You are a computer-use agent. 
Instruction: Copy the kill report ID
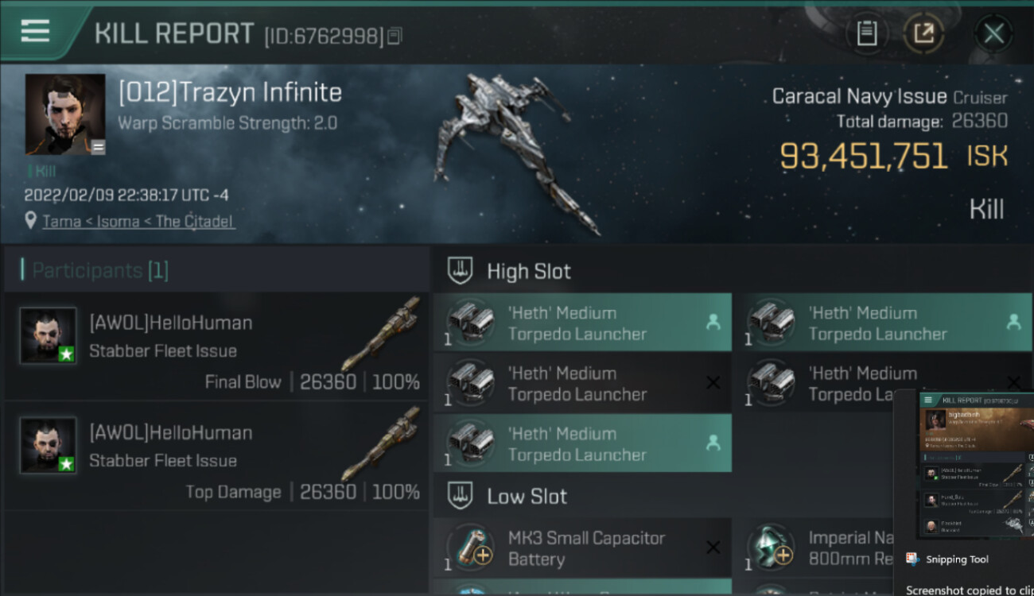click(x=395, y=36)
